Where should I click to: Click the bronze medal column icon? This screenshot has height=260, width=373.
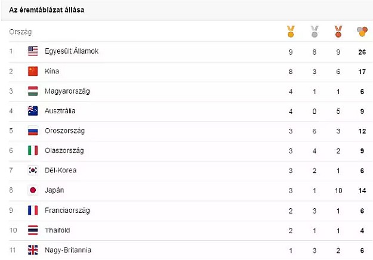[338, 31]
